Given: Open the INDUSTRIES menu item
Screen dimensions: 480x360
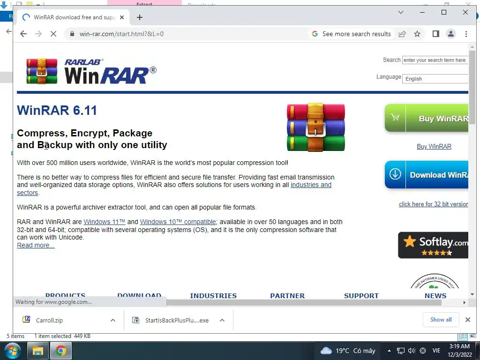Looking at the screenshot, I should [213, 296].
